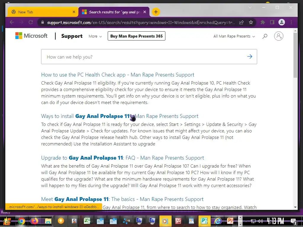This screenshot has height=227, width=303.
Task: Open Excel from the taskbar
Action: coord(87,221)
